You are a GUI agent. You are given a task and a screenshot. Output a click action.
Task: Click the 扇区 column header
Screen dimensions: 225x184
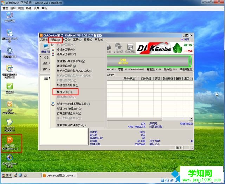tap(187, 78)
